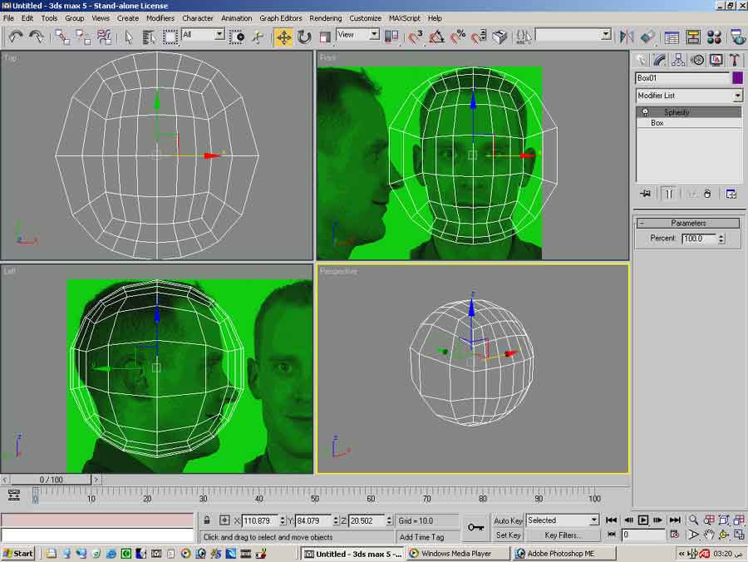Open the MAXScript menu
The height and width of the screenshot is (562, 748).
point(405,18)
